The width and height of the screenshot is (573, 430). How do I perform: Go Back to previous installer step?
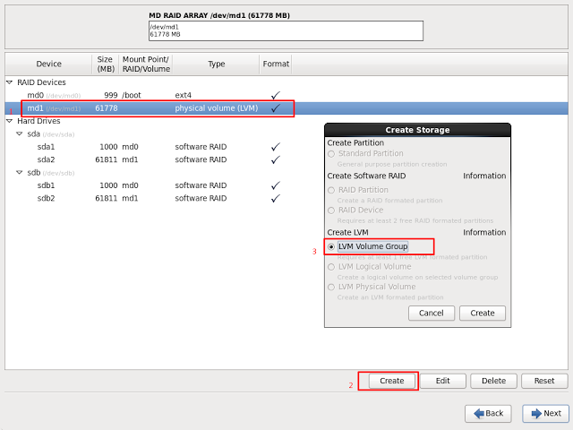(487, 413)
